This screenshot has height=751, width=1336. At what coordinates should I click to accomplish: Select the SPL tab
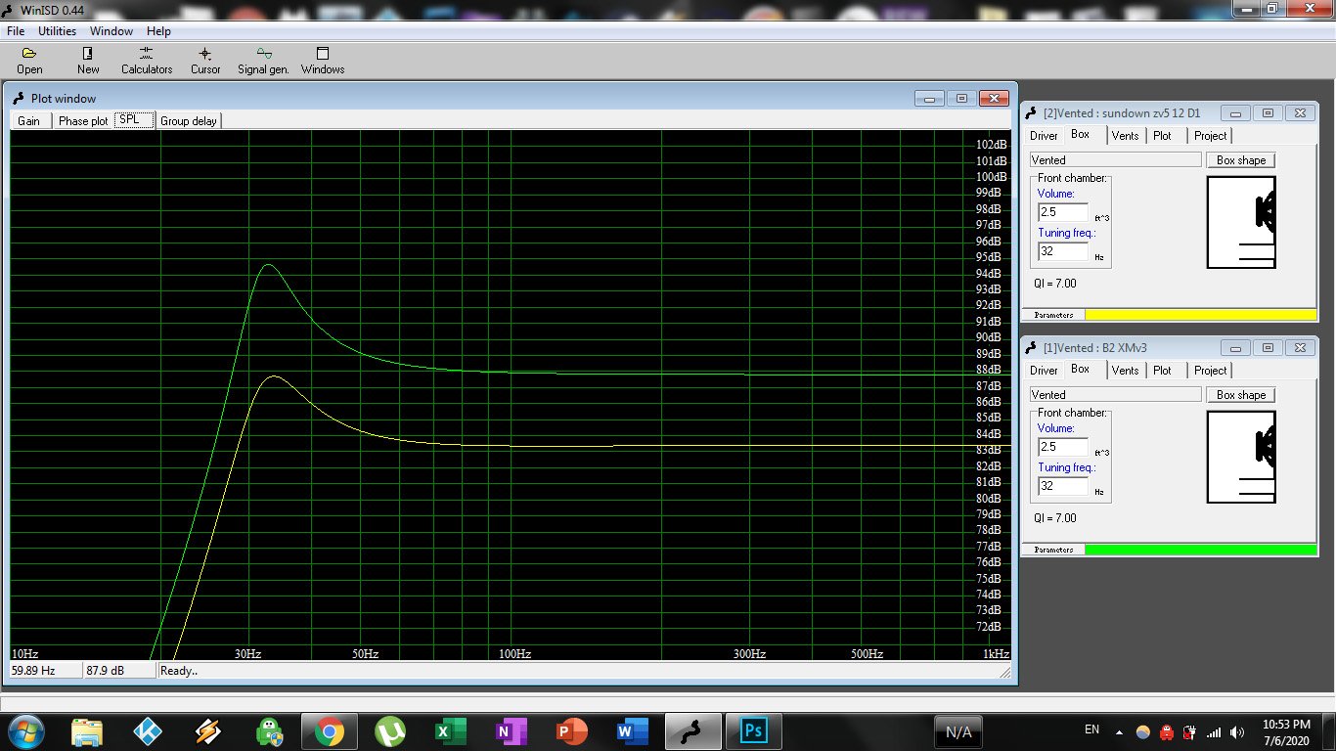click(135, 119)
